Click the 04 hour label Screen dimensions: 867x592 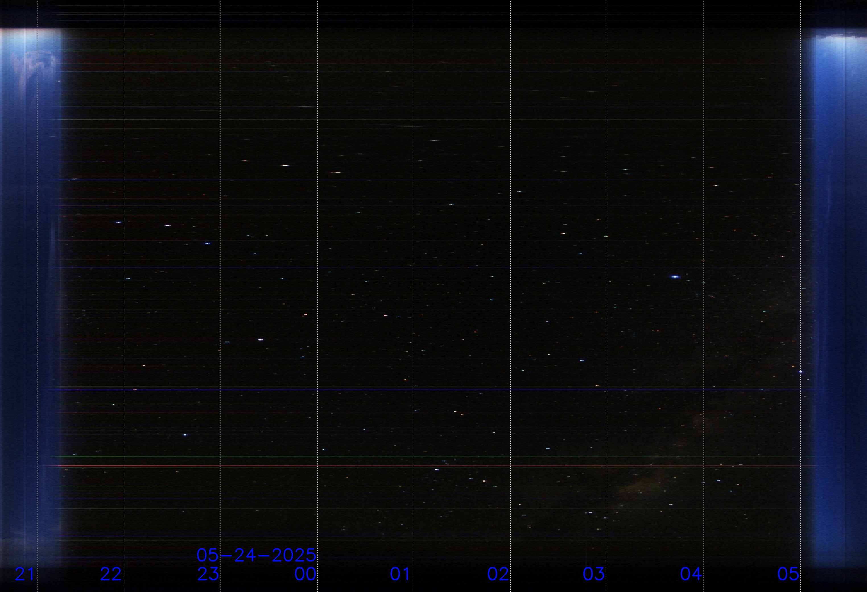click(691, 574)
